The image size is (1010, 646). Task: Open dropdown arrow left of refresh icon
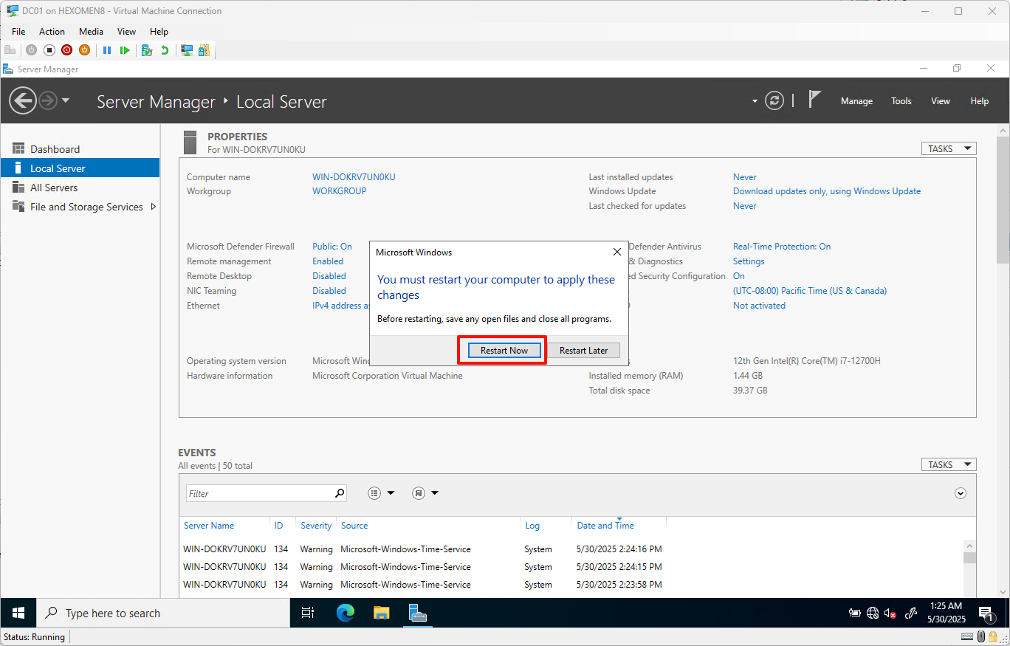[x=755, y=101]
